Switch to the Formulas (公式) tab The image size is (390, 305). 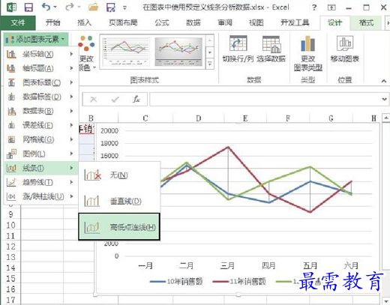tap(162, 22)
